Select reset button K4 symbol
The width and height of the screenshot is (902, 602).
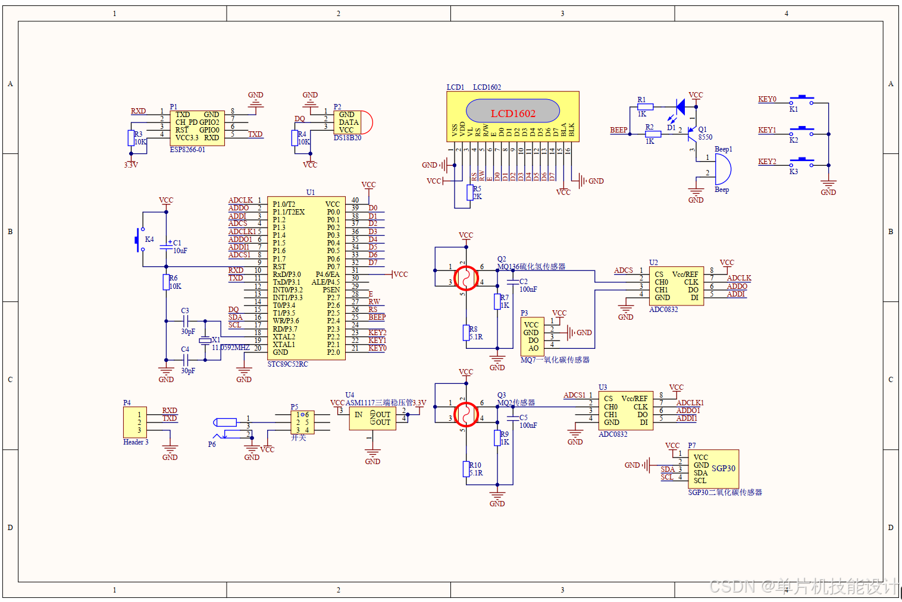[140, 239]
